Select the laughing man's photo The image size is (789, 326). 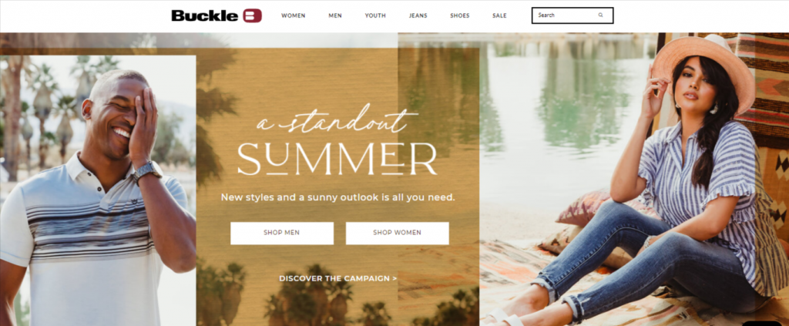click(x=98, y=190)
